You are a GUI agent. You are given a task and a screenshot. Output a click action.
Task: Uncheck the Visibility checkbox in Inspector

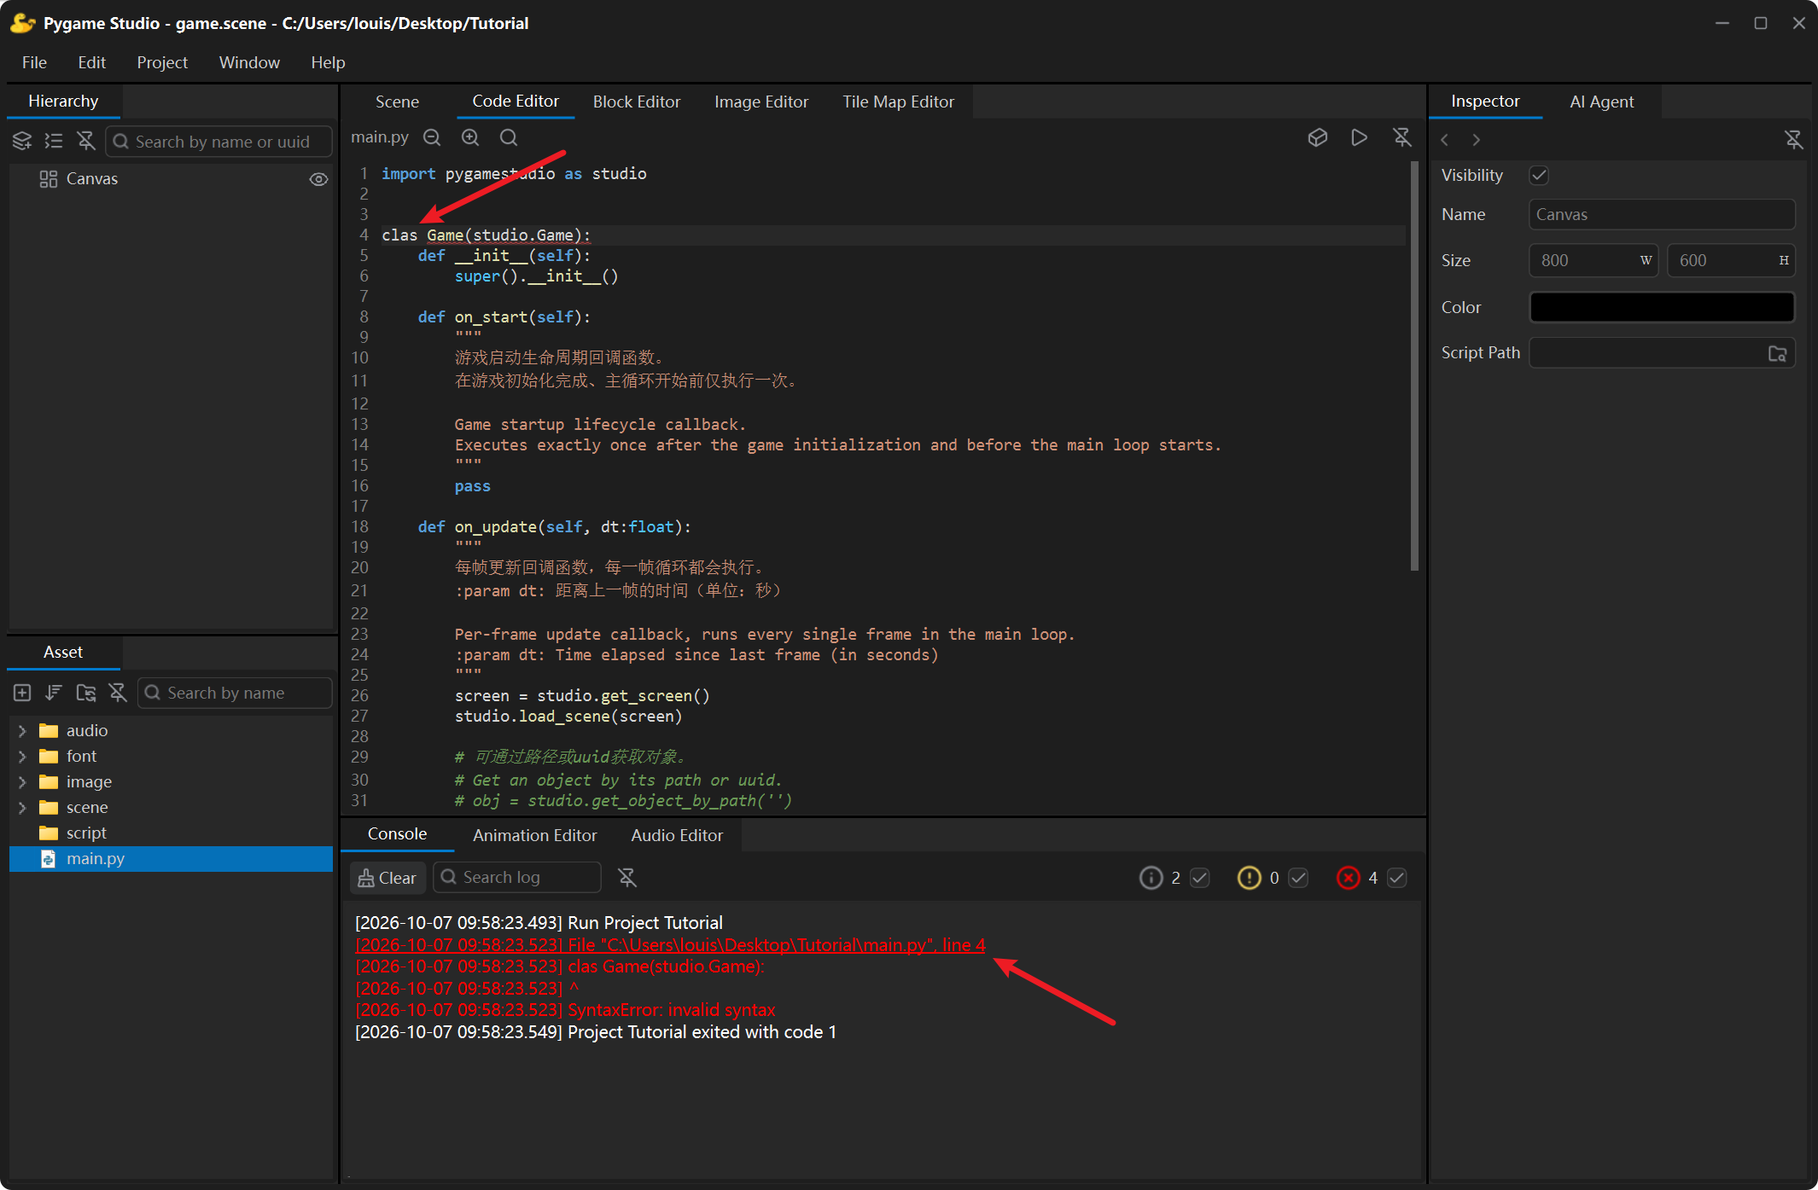tap(1539, 175)
